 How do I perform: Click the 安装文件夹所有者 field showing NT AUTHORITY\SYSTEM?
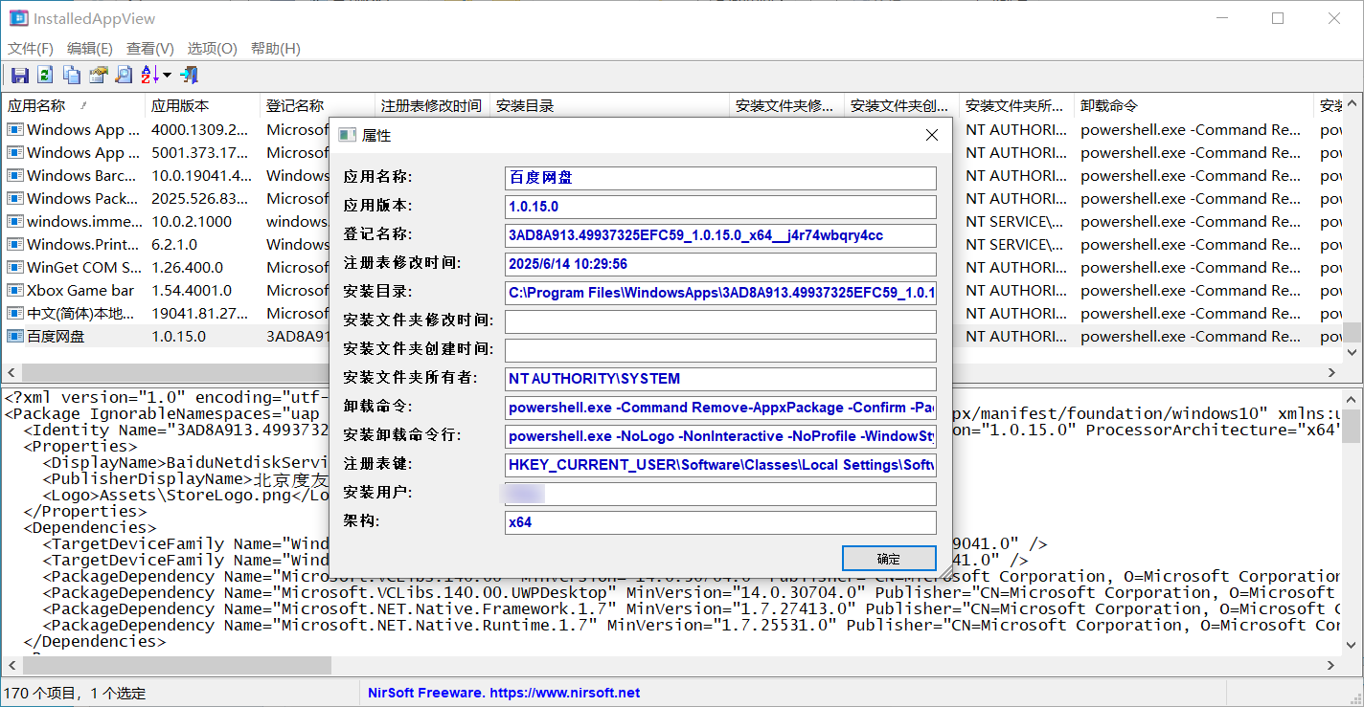click(720, 379)
